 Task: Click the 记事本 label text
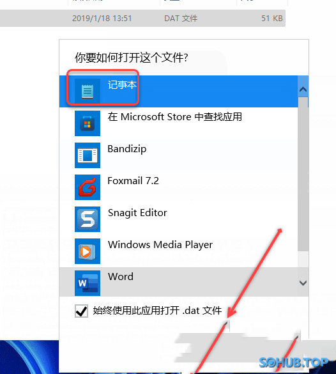122,84
